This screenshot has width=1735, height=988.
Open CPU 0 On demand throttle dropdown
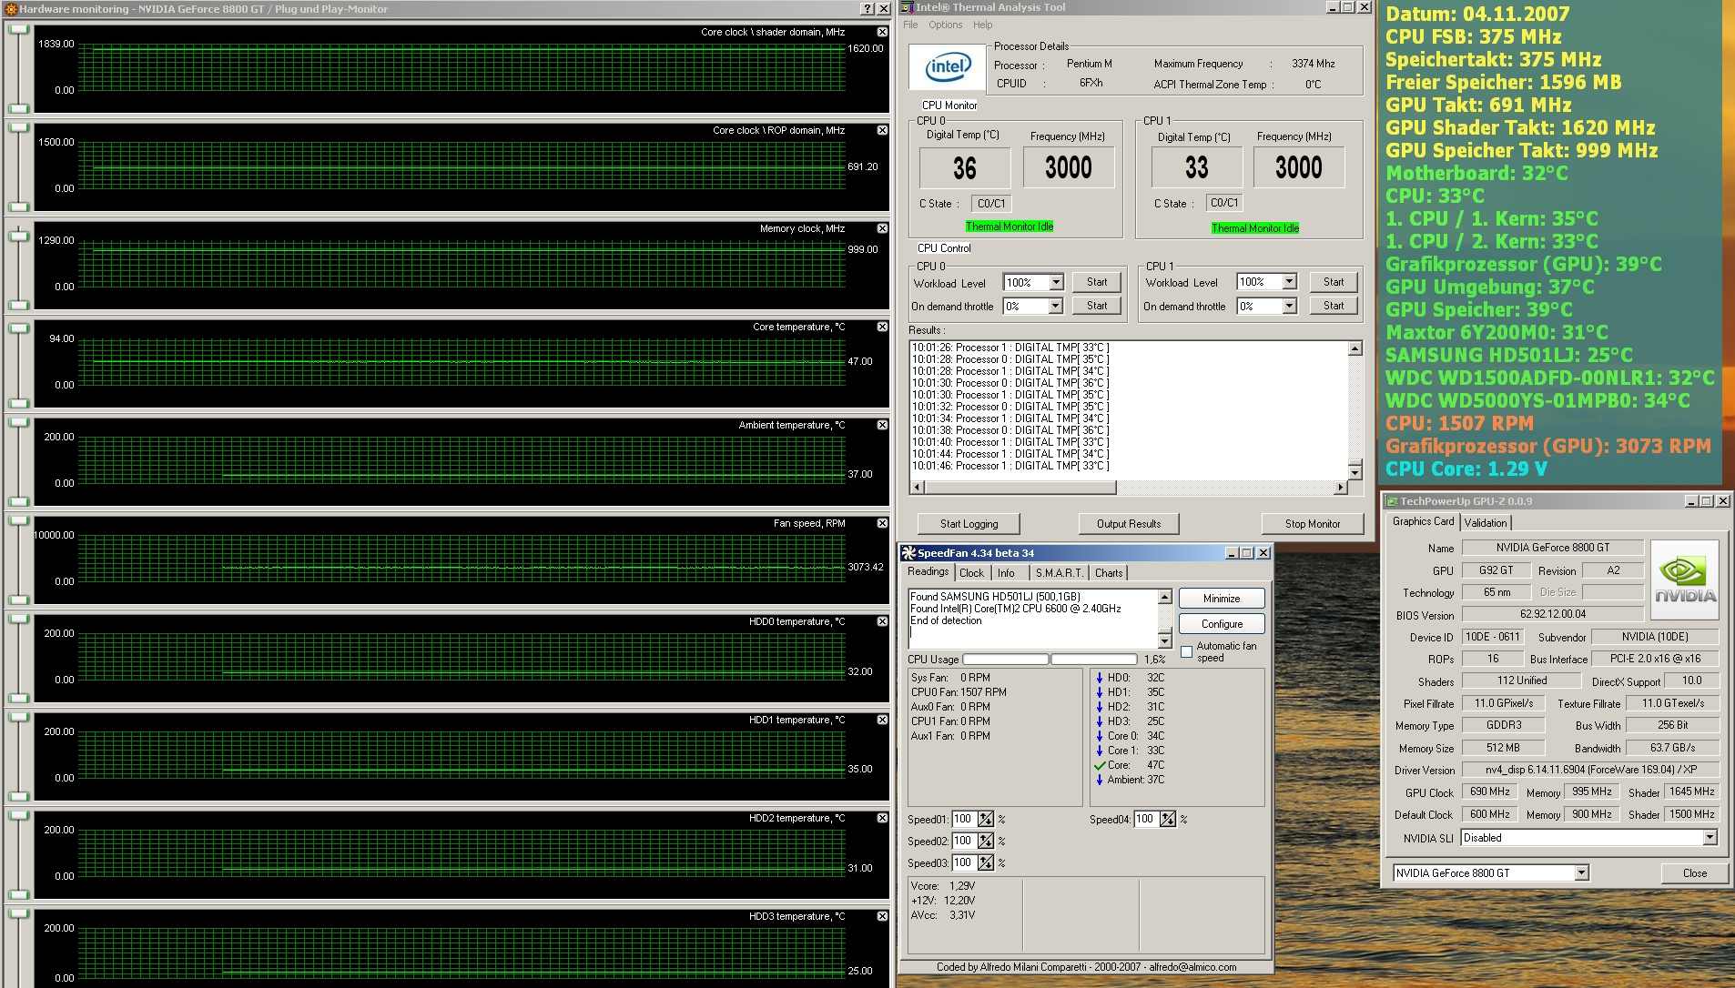1056,307
